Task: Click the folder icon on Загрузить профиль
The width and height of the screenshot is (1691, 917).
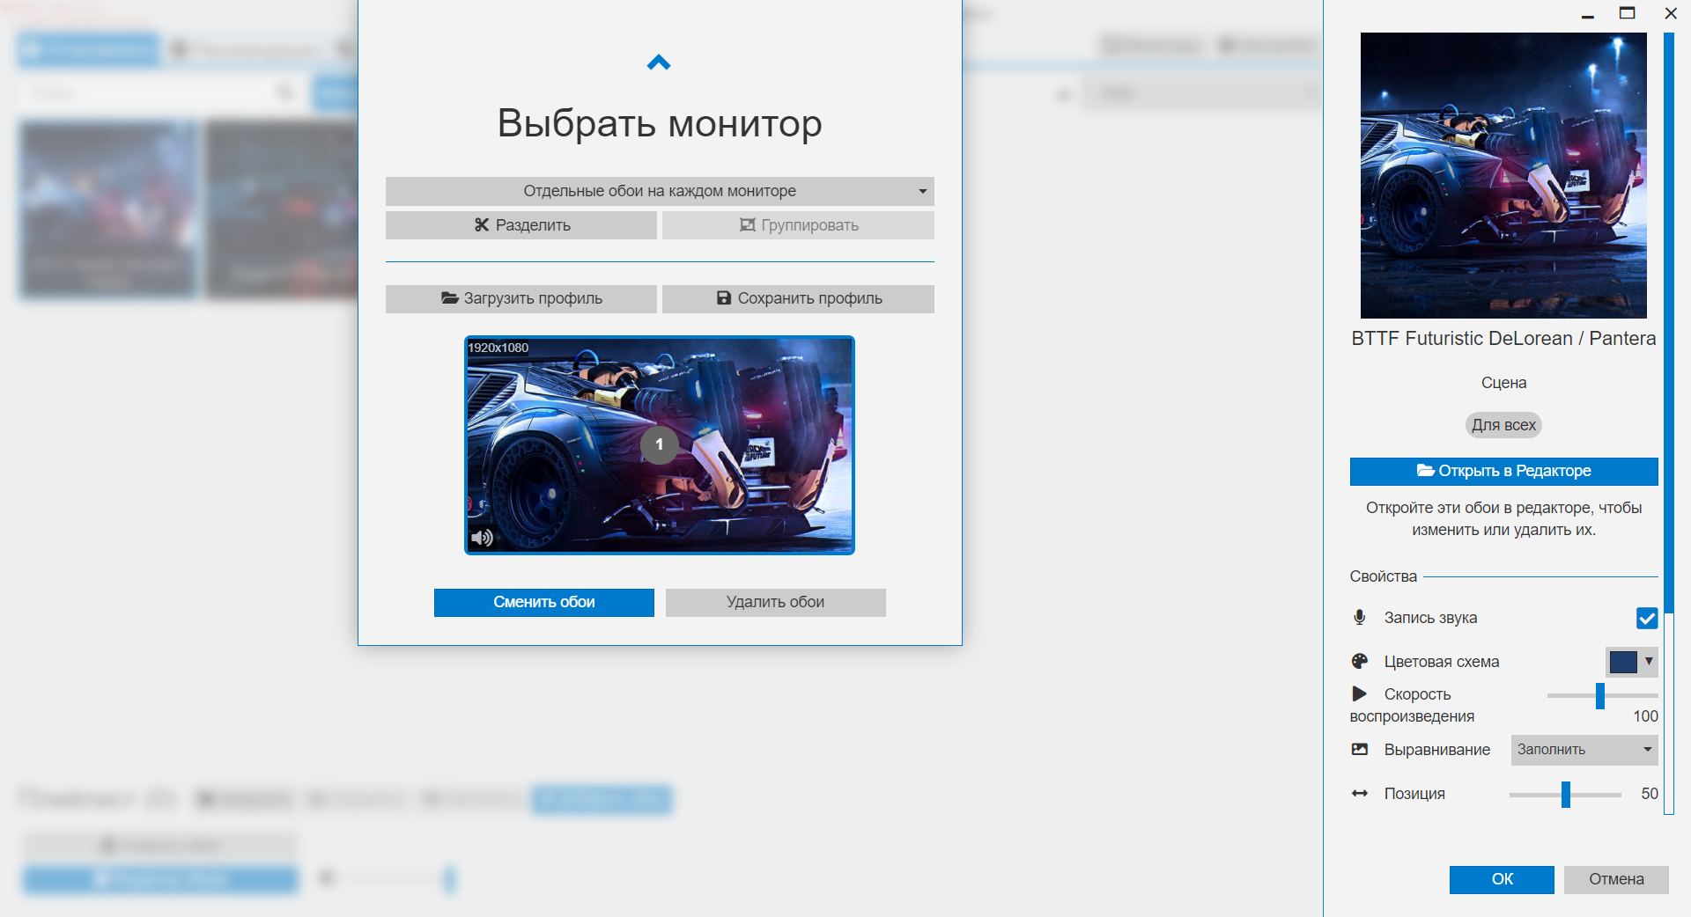Action: 449,298
